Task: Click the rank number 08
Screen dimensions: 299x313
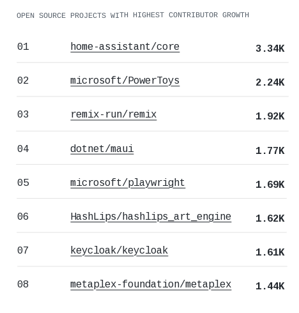Action: (x=23, y=284)
